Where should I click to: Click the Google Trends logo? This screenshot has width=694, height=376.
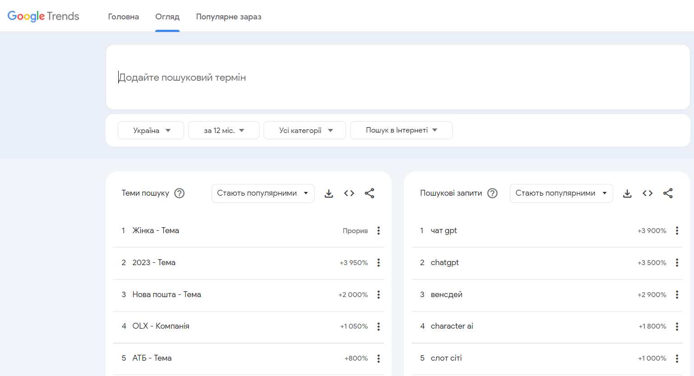(x=43, y=16)
